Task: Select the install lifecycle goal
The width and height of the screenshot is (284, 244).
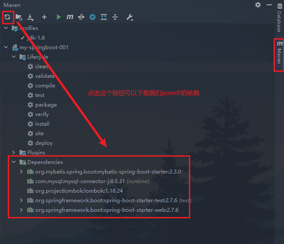Action: coord(42,124)
